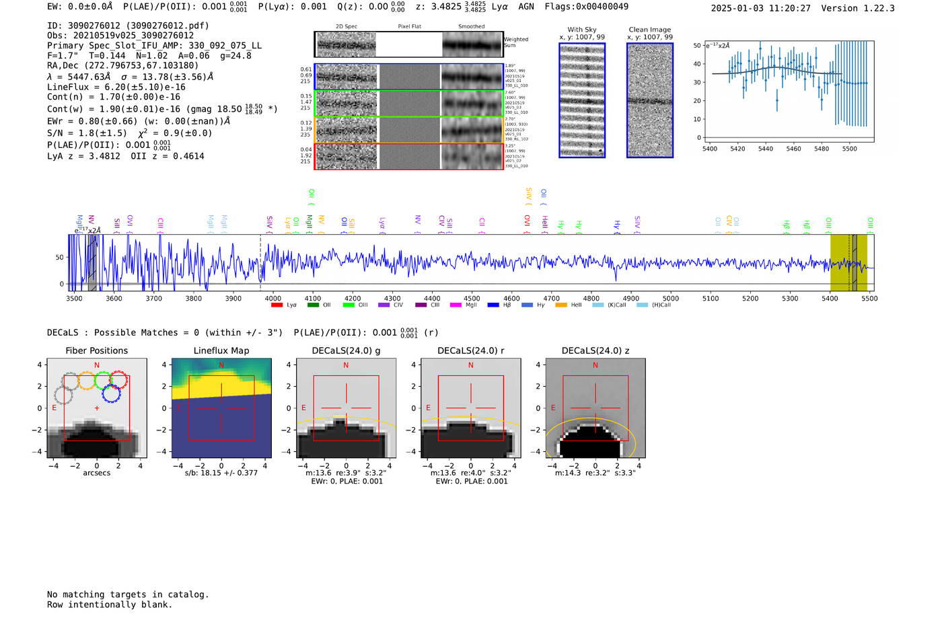Click the red Lyα legend swatch
The height and width of the screenshot is (641, 942).
coord(277,305)
